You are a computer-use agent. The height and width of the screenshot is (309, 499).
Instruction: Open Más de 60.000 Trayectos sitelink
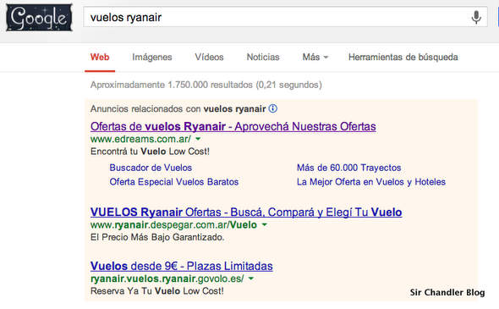[348, 168]
